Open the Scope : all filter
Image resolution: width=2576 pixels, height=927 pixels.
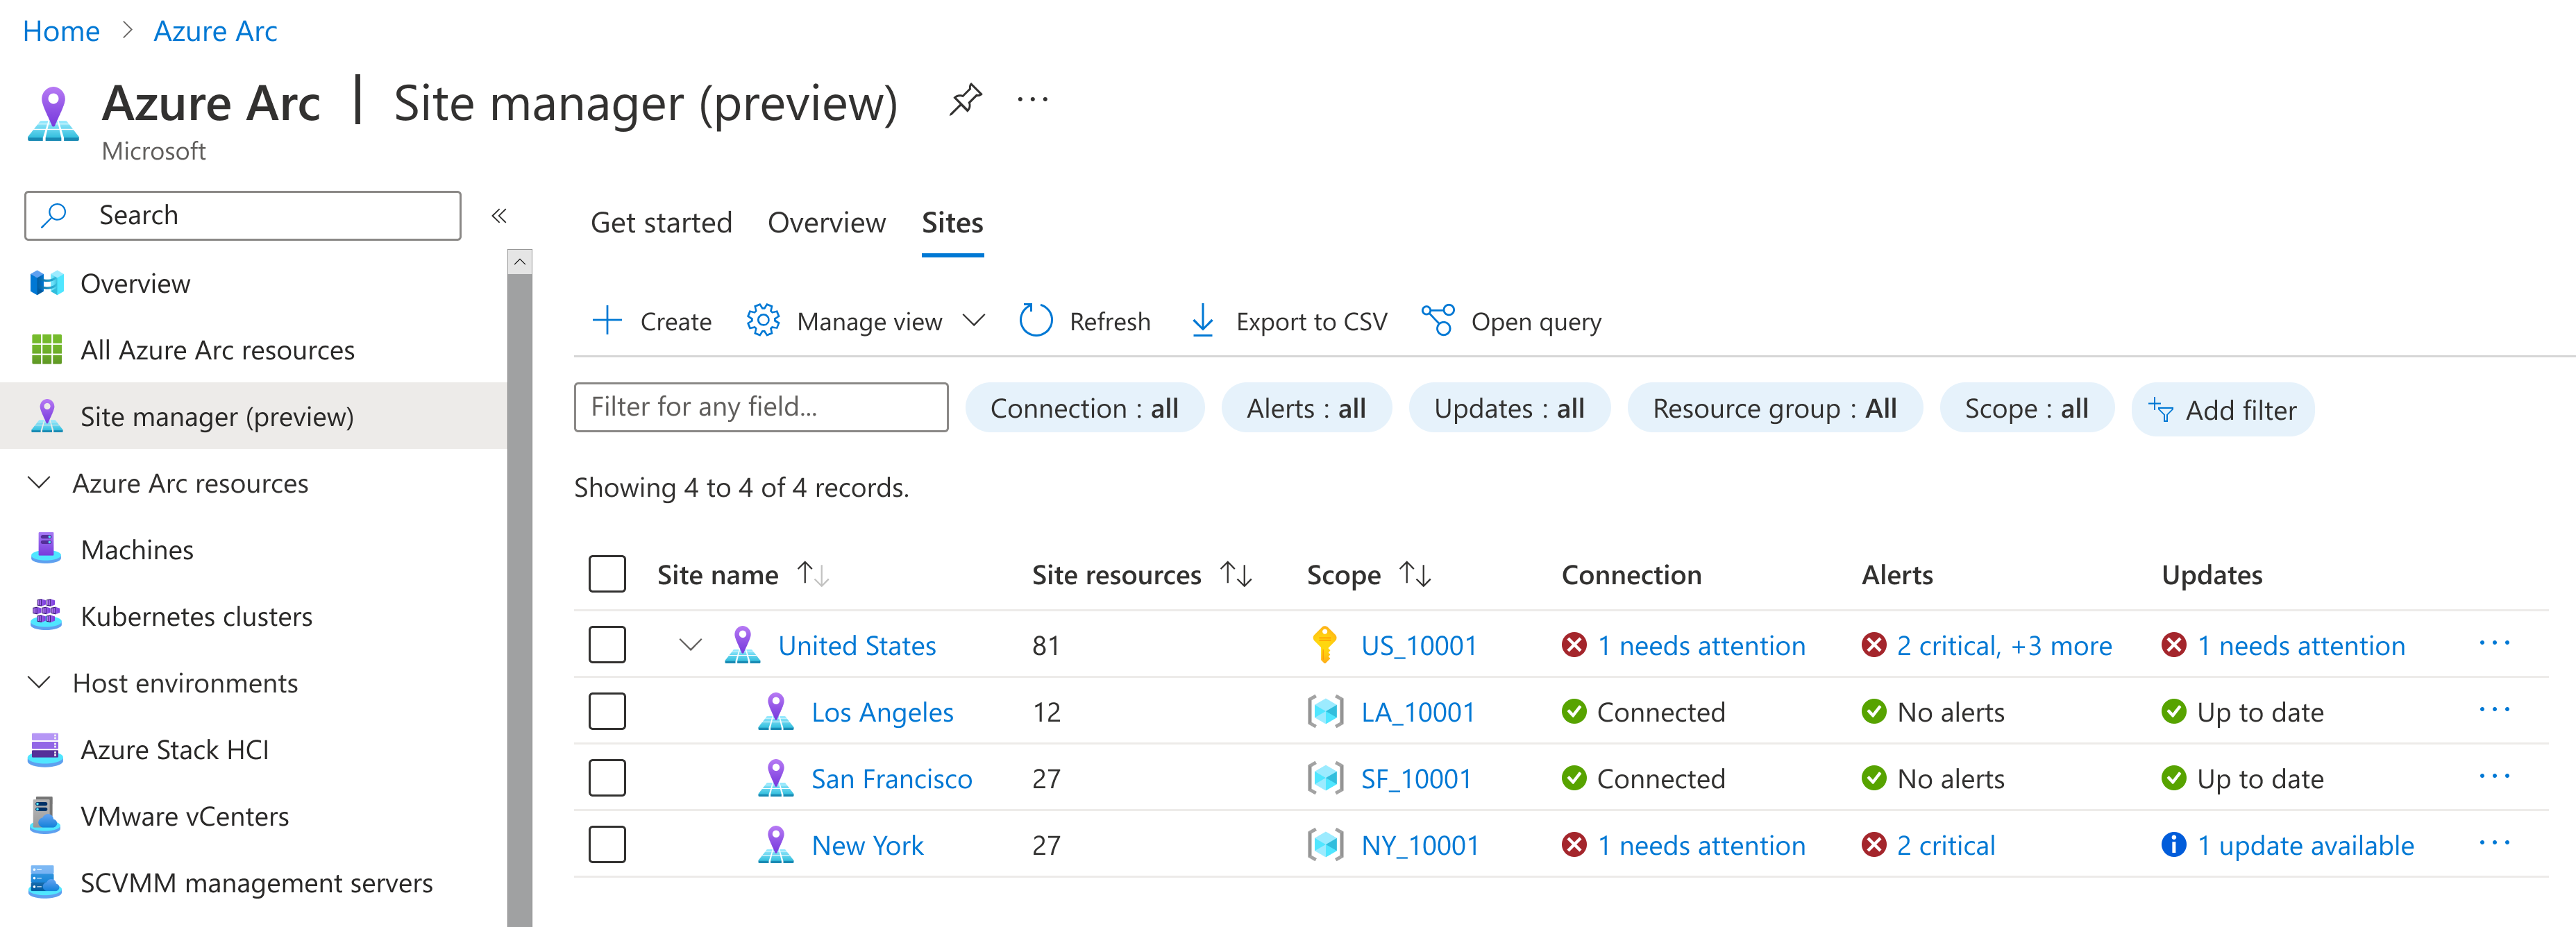[2026, 408]
